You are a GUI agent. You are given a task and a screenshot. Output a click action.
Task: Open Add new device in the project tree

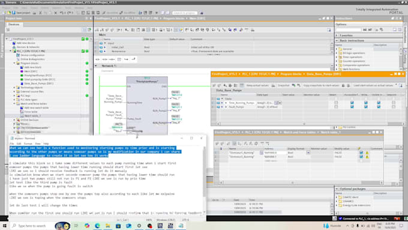(25, 43)
